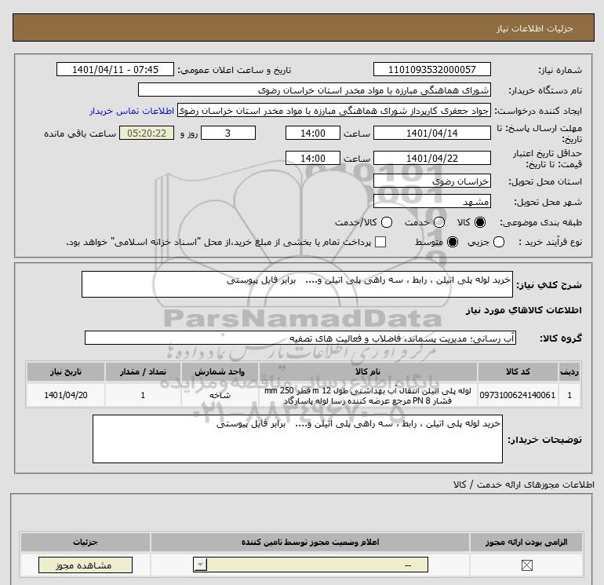Click the شاخه unit cell

[220, 395]
